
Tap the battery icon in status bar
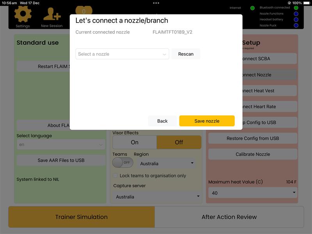(x=306, y=3)
